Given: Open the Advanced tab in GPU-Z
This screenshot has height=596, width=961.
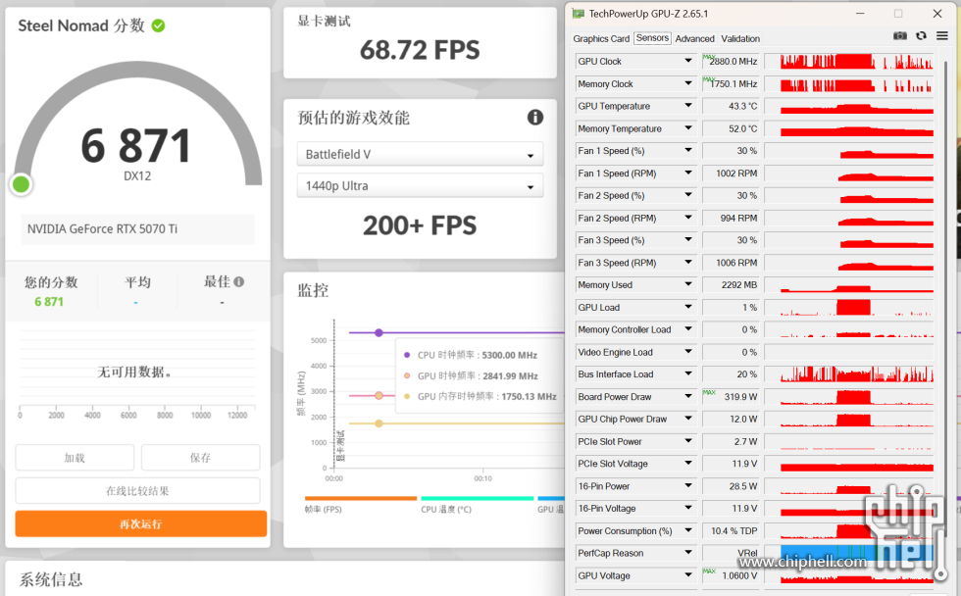Looking at the screenshot, I should pos(694,38).
